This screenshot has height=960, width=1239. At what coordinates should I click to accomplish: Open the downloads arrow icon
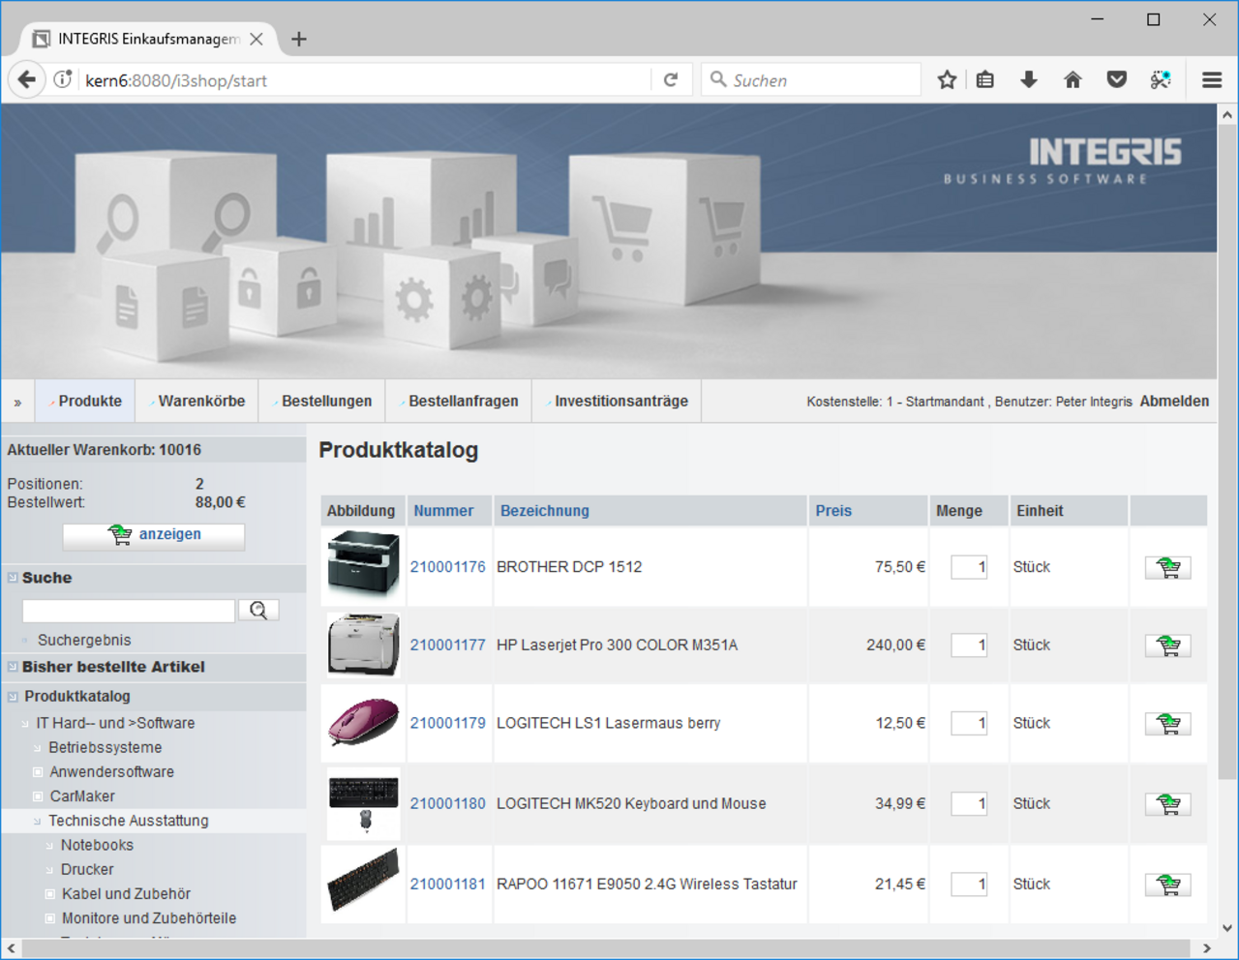click(1029, 79)
